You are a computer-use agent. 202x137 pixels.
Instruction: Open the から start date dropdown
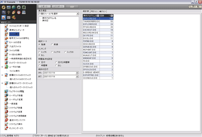pos(77,73)
